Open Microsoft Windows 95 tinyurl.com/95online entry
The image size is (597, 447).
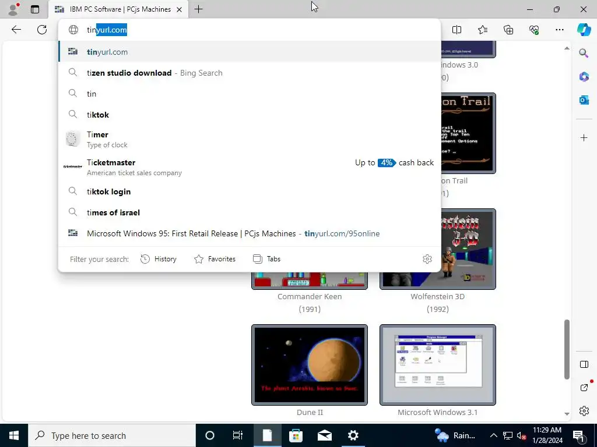pyautogui.click(x=250, y=233)
